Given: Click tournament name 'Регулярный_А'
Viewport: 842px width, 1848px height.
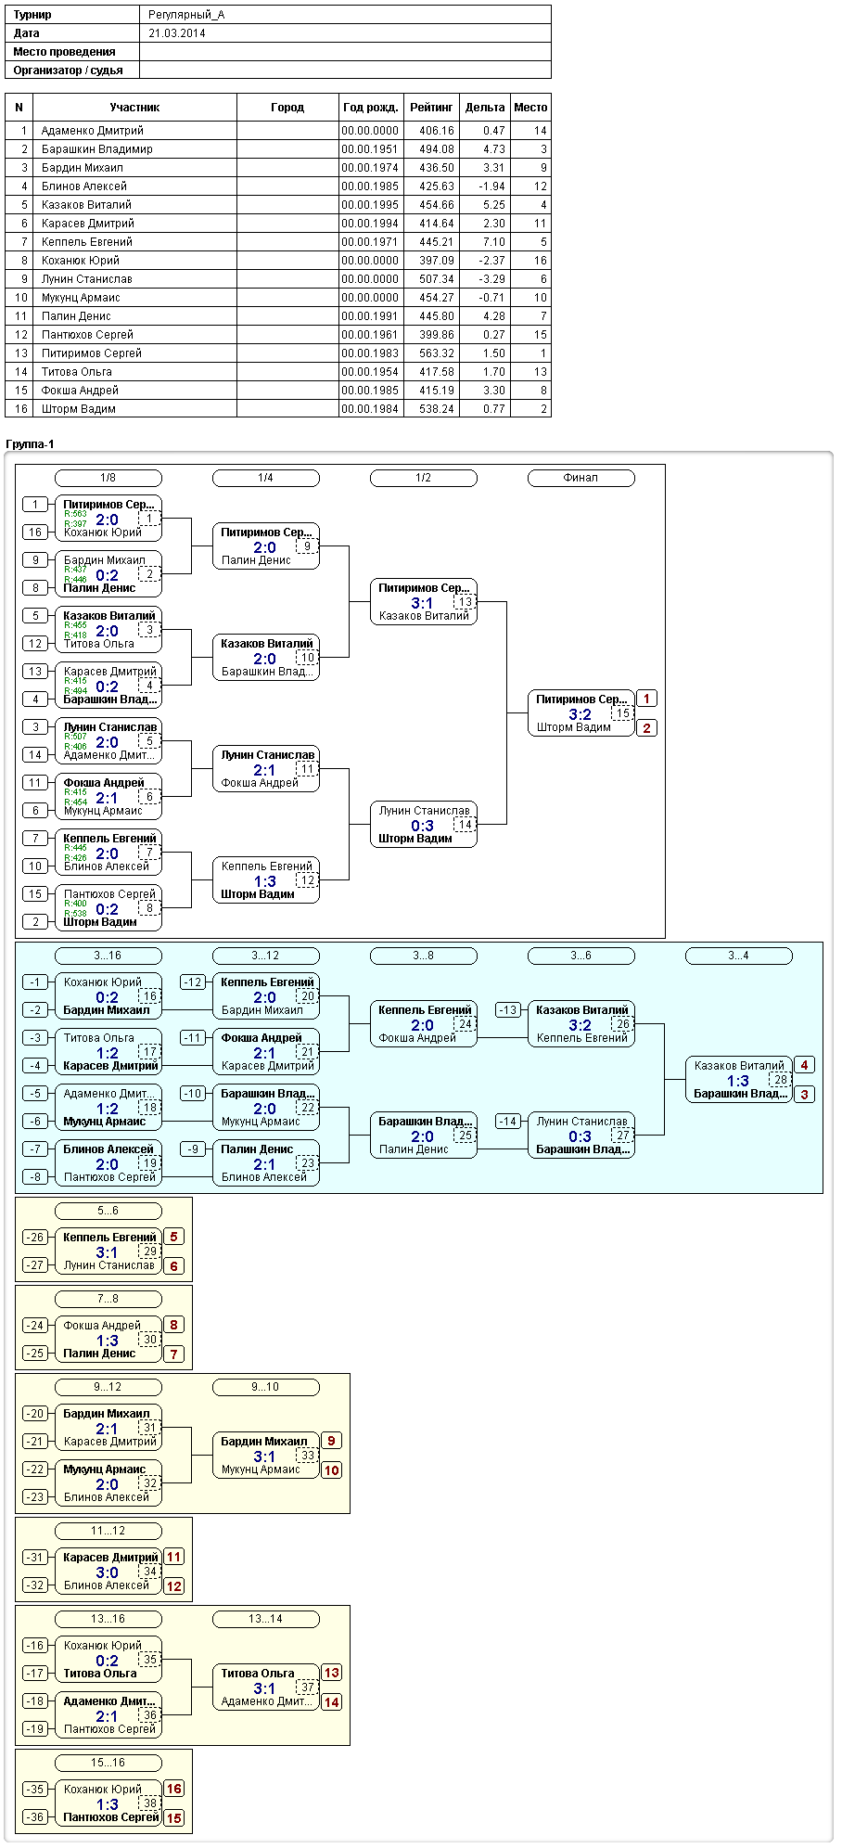Looking at the screenshot, I should pyautogui.click(x=186, y=15).
